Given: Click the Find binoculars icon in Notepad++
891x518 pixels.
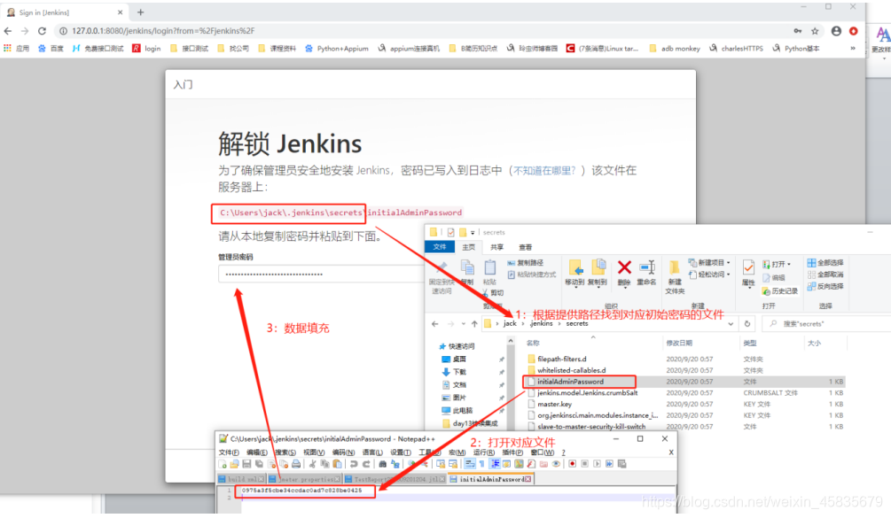Looking at the screenshot, I should click(382, 464).
